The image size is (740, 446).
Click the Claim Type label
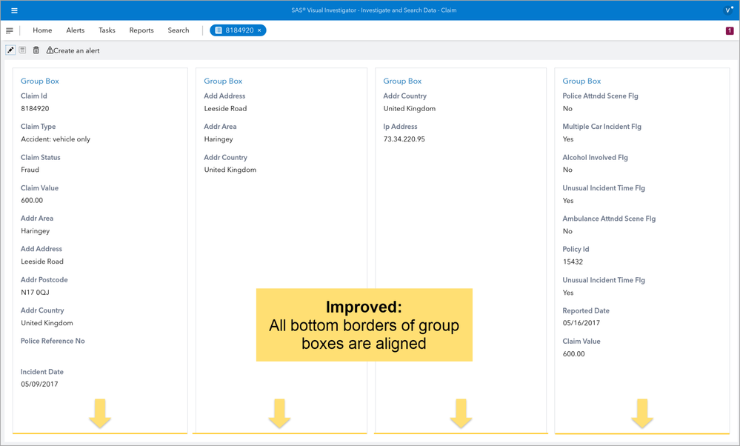coord(39,127)
